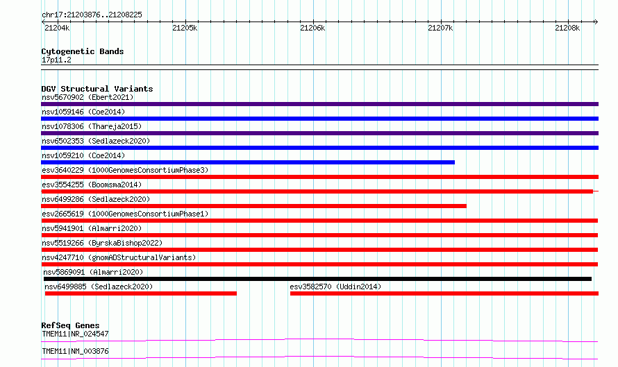
Task: Open nsv4247710 (gnomADStructuralVariants) red bar
Action: pyautogui.click(x=319, y=264)
